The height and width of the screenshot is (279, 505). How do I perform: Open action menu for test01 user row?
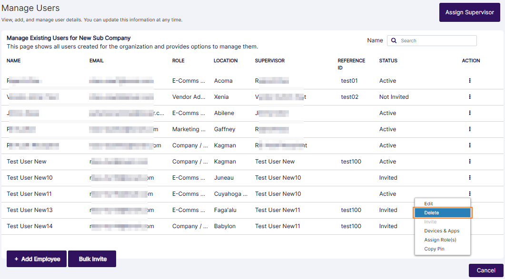[x=469, y=81]
